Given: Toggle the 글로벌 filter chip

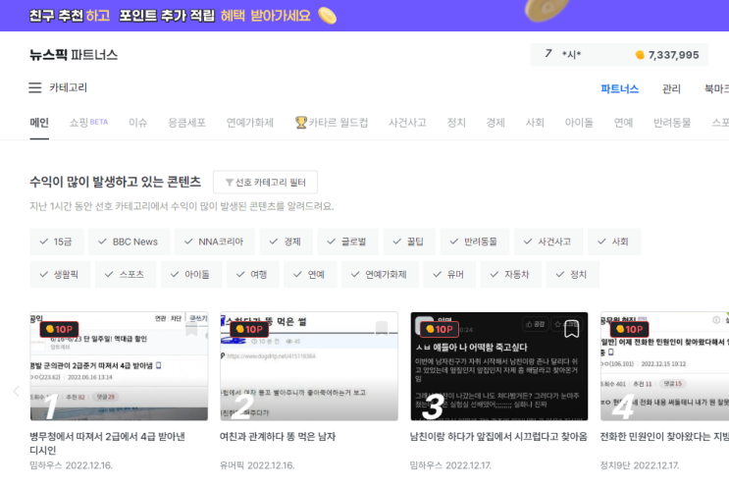Looking at the screenshot, I should [347, 242].
